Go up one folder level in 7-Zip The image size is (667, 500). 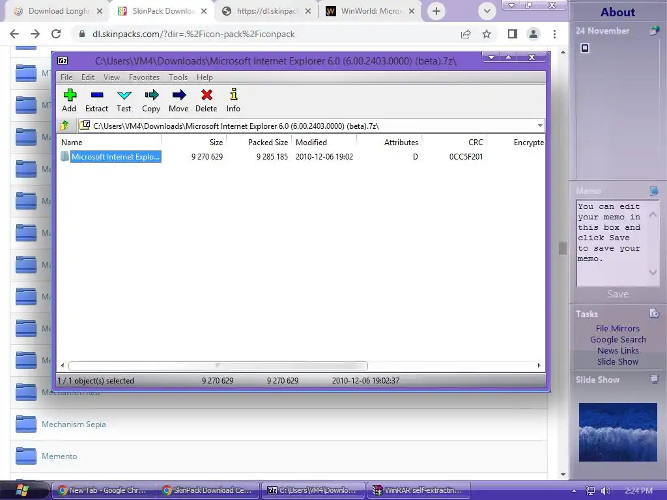[64, 126]
